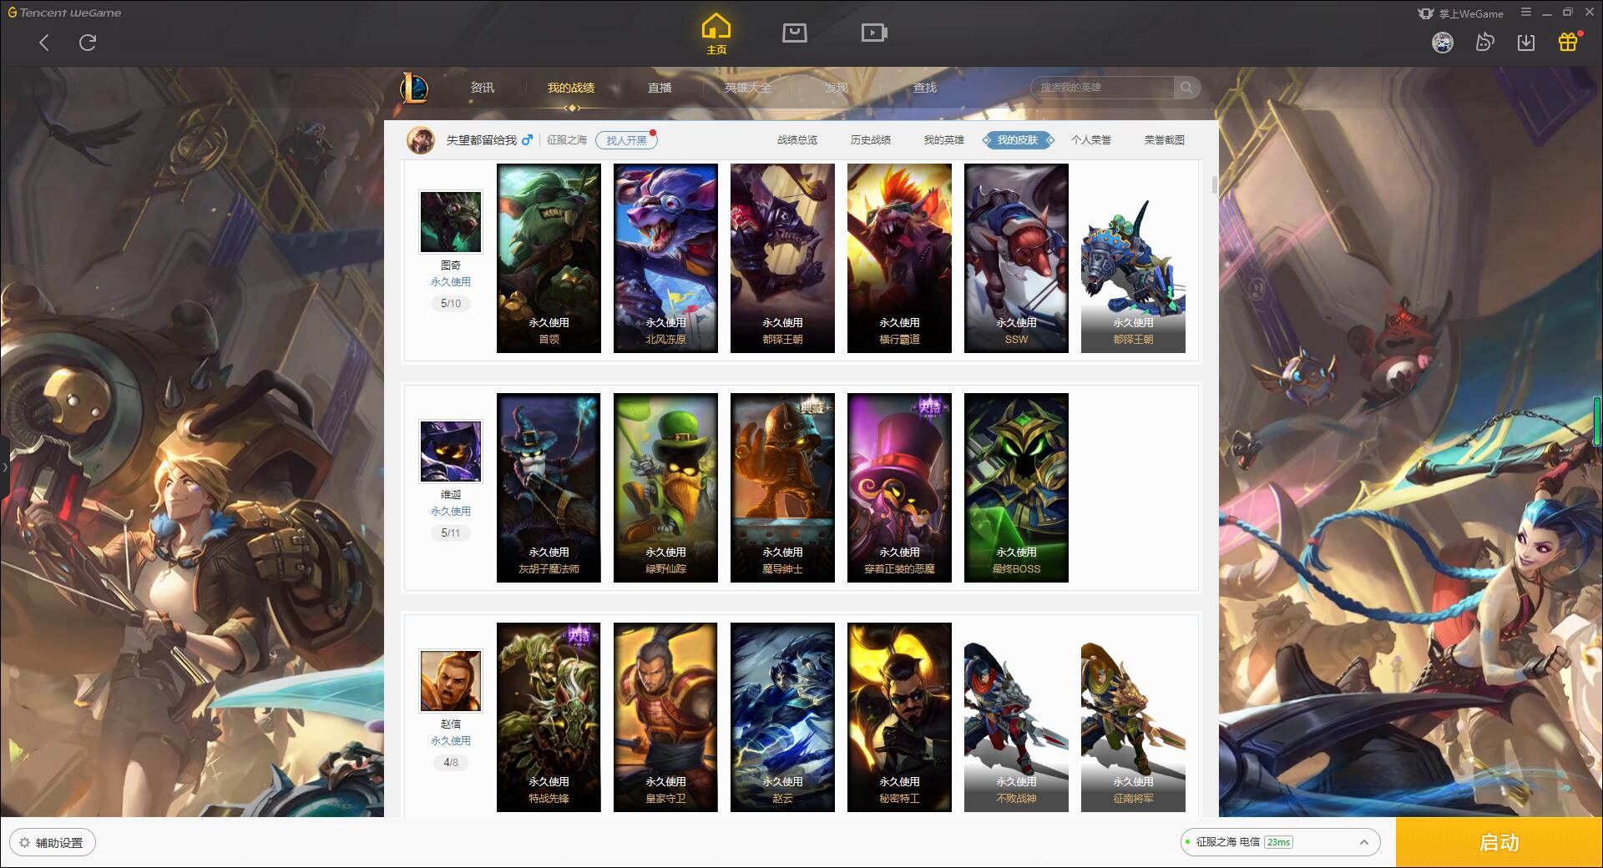Click the vertical scrollbar of skin list
The height and width of the screenshot is (868, 1603).
pyautogui.click(x=1214, y=185)
